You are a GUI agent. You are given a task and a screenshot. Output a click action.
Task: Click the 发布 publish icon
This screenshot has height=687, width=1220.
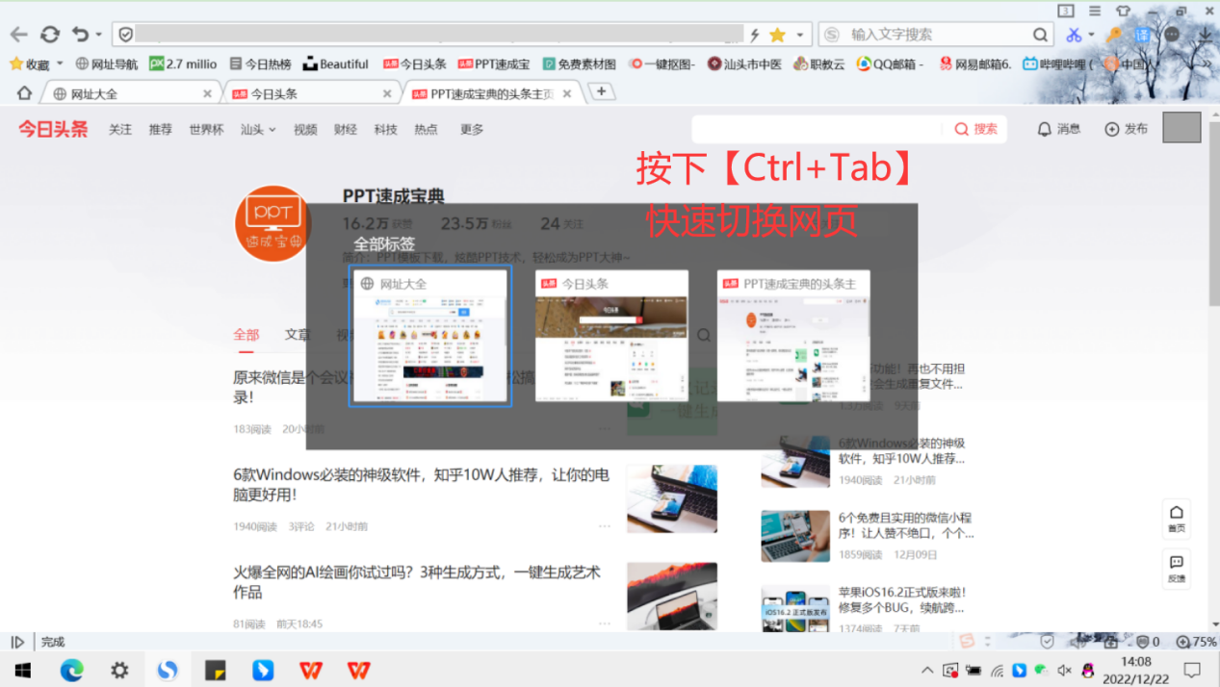(x=1126, y=129)
